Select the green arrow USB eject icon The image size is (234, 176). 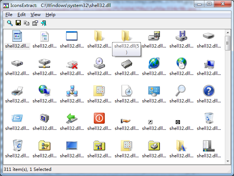pos(72,118)
